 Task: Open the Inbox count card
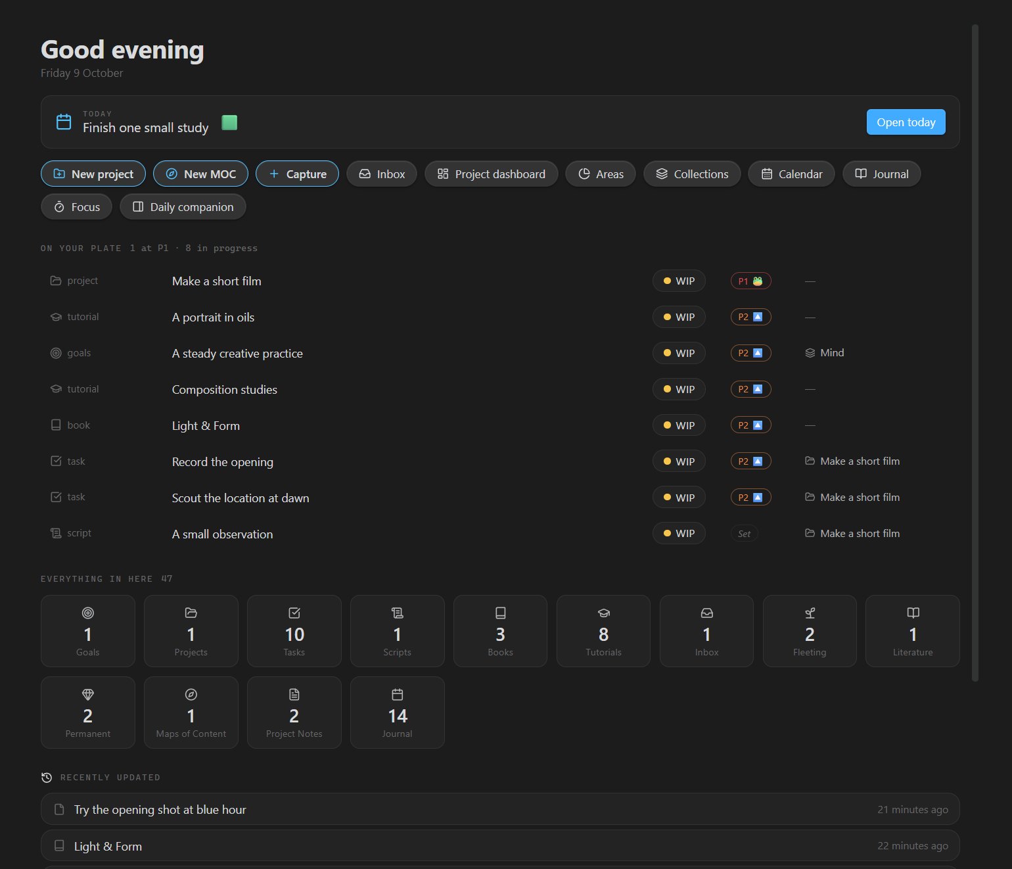click(706, 631)
